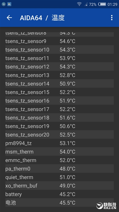Select the tsens_tz_sensor13 row
Screen dimensions: 119x212
(60, 75)
